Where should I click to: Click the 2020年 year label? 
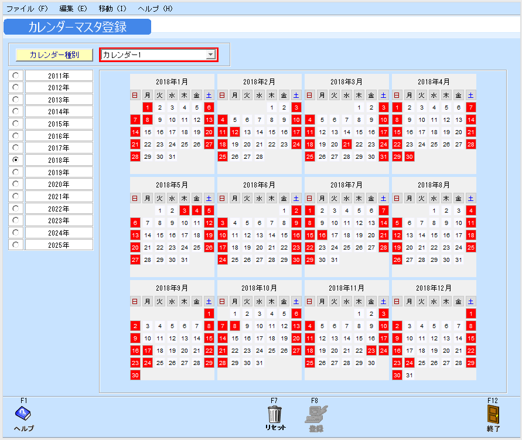tap(59, 185)
